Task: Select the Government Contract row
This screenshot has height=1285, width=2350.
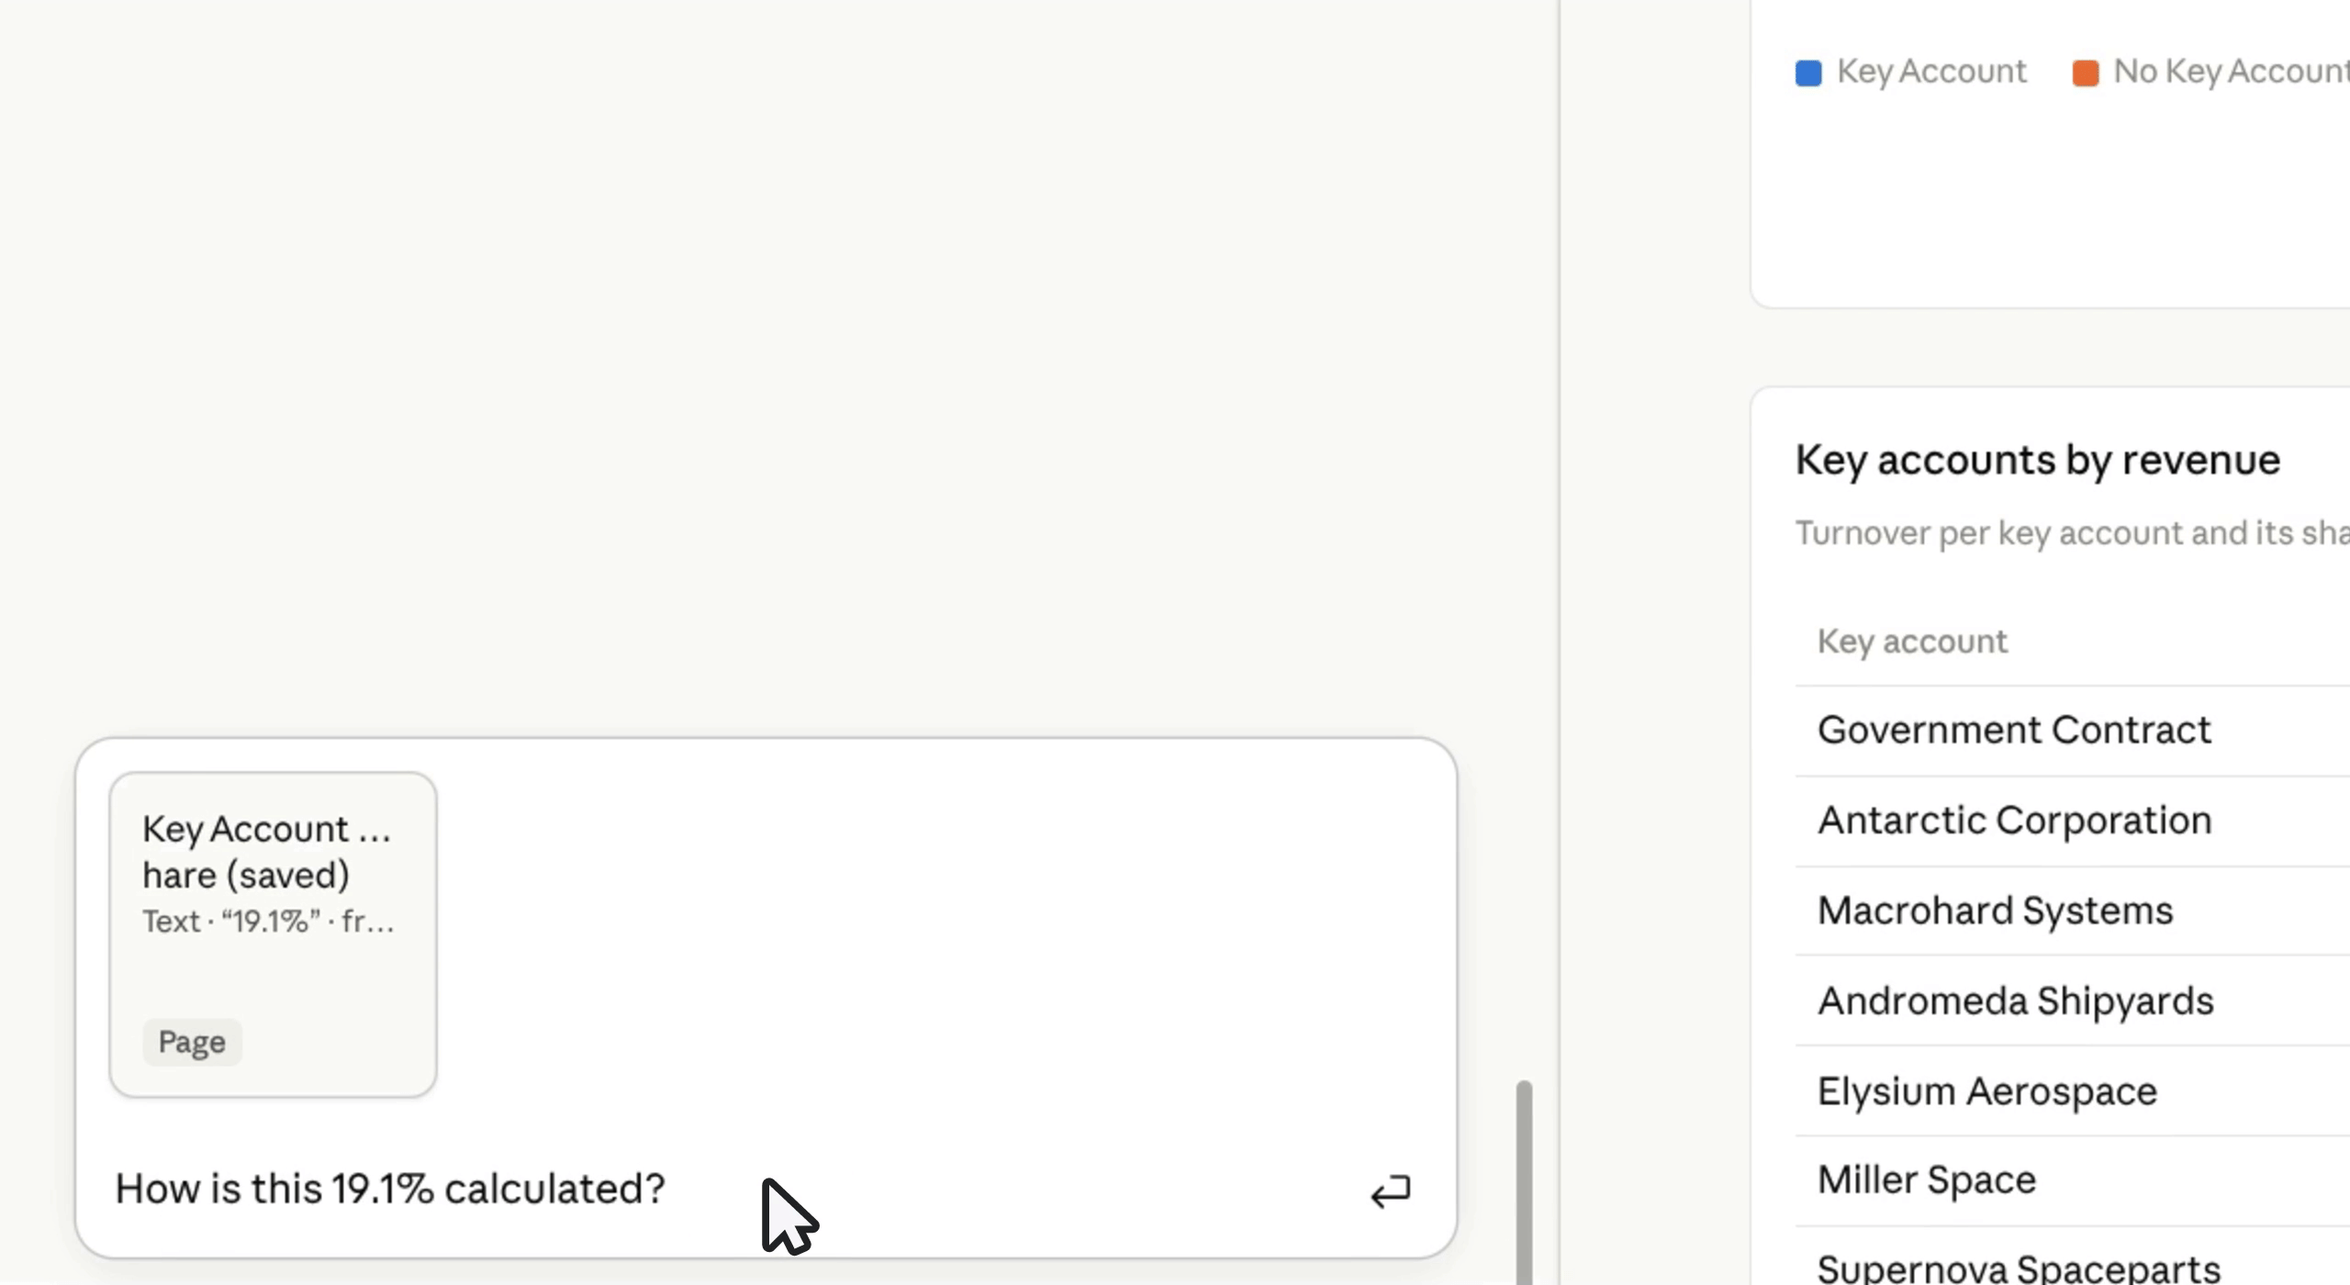Action: (x=2073, y=731)
